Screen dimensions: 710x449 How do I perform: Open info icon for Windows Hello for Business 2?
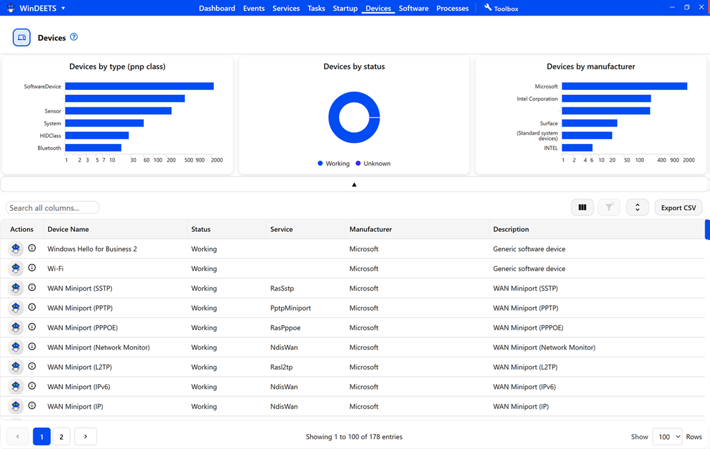(32, 248)
